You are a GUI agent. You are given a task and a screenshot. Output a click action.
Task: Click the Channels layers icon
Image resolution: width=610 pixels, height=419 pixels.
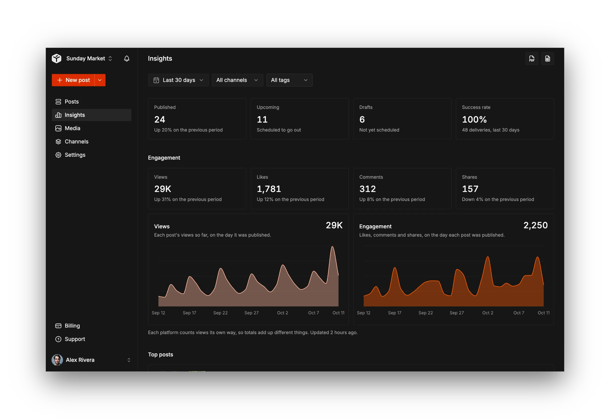click(x=58, y=141)
